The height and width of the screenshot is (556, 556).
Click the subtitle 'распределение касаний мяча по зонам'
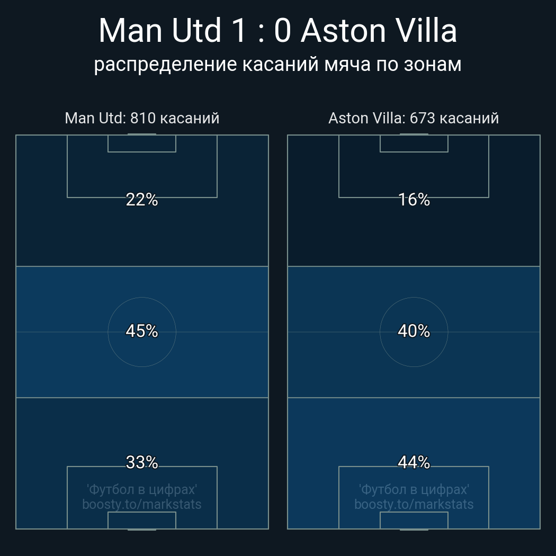point(277,64)
